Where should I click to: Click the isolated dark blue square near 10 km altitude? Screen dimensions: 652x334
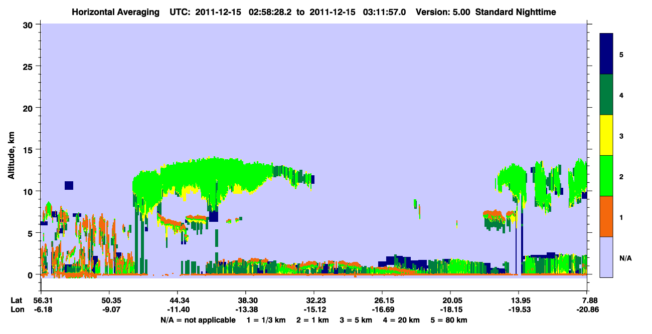click(x=69, y=185)
